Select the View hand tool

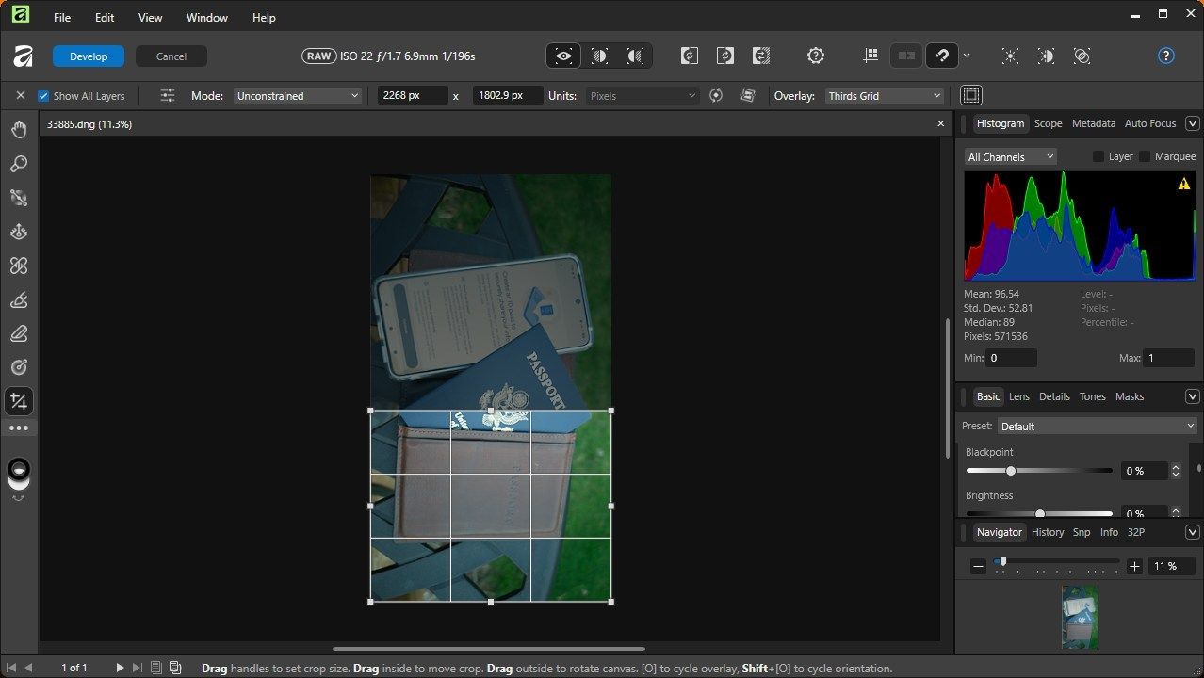tap(19, 130)
